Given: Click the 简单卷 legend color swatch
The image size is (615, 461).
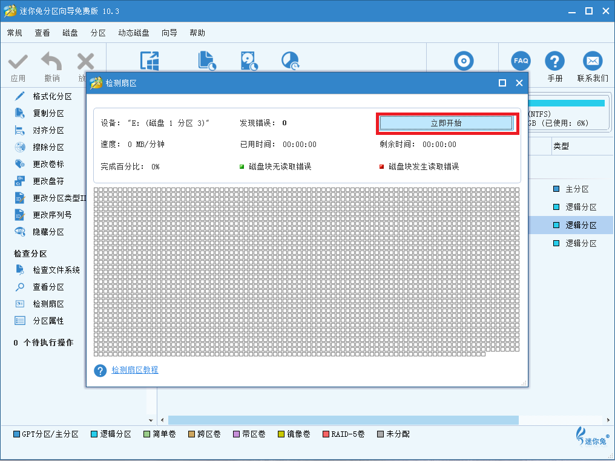Looking at the screenshot, I should tap(146, 434).
